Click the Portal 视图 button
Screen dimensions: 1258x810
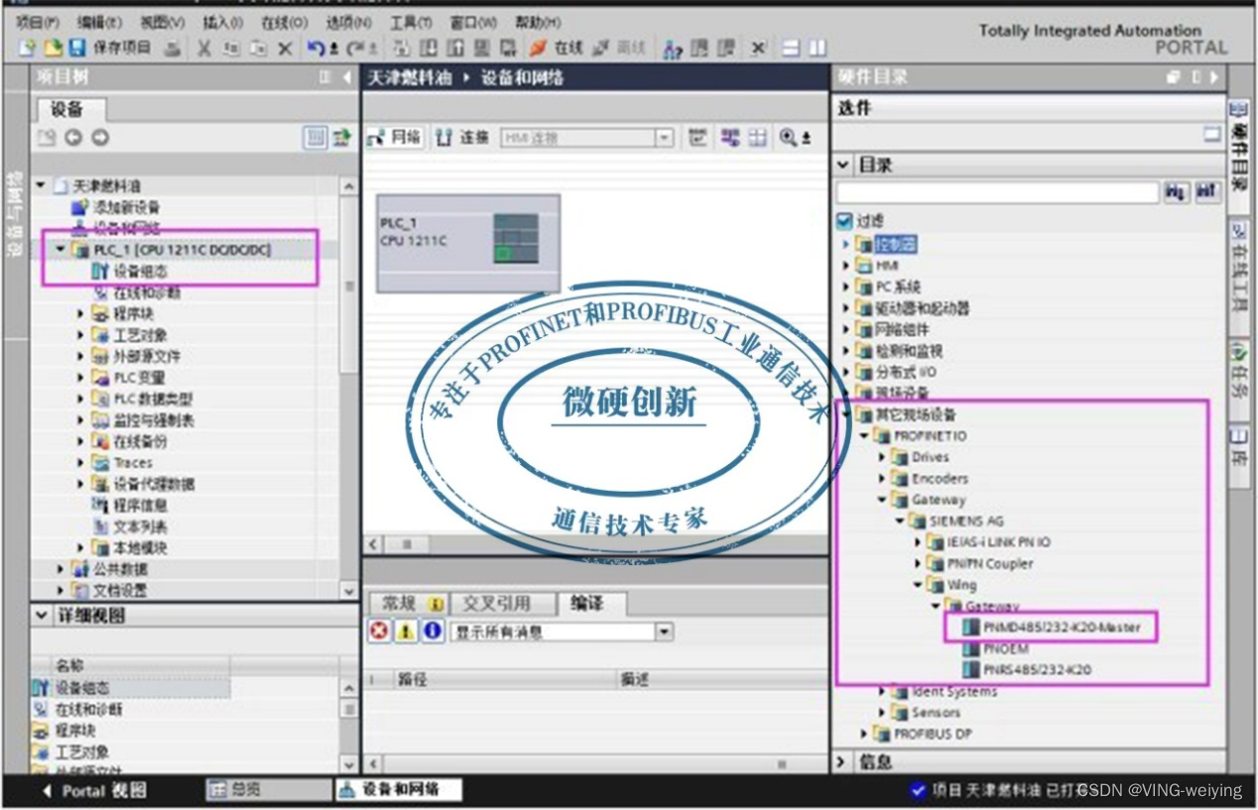[96, 790]
